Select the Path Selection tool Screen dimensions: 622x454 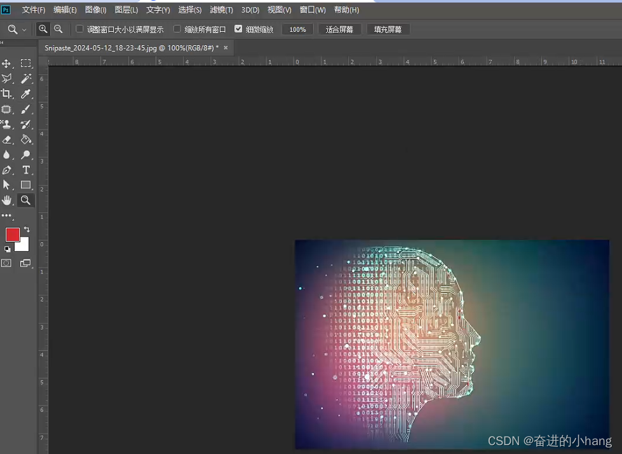[6, 185]
